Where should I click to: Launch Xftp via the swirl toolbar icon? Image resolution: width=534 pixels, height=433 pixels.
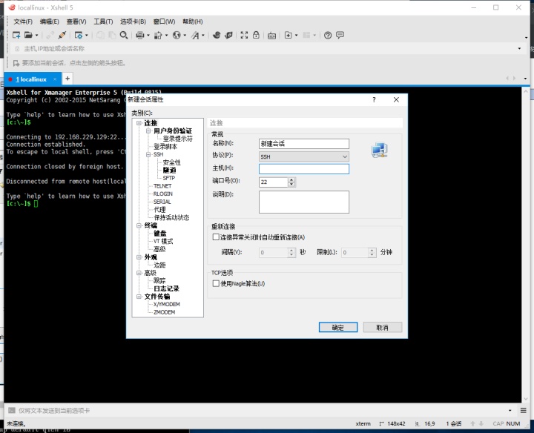coord(217,35)
